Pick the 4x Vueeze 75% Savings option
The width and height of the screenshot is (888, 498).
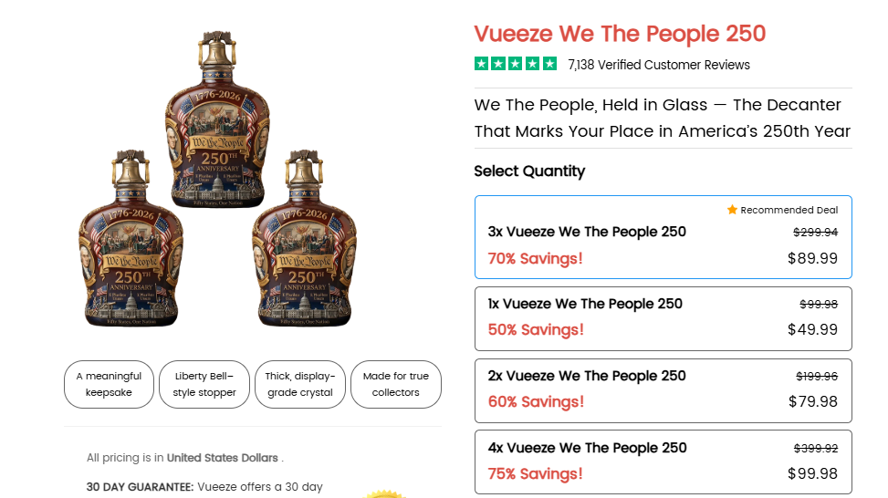[x=663, y=462]
